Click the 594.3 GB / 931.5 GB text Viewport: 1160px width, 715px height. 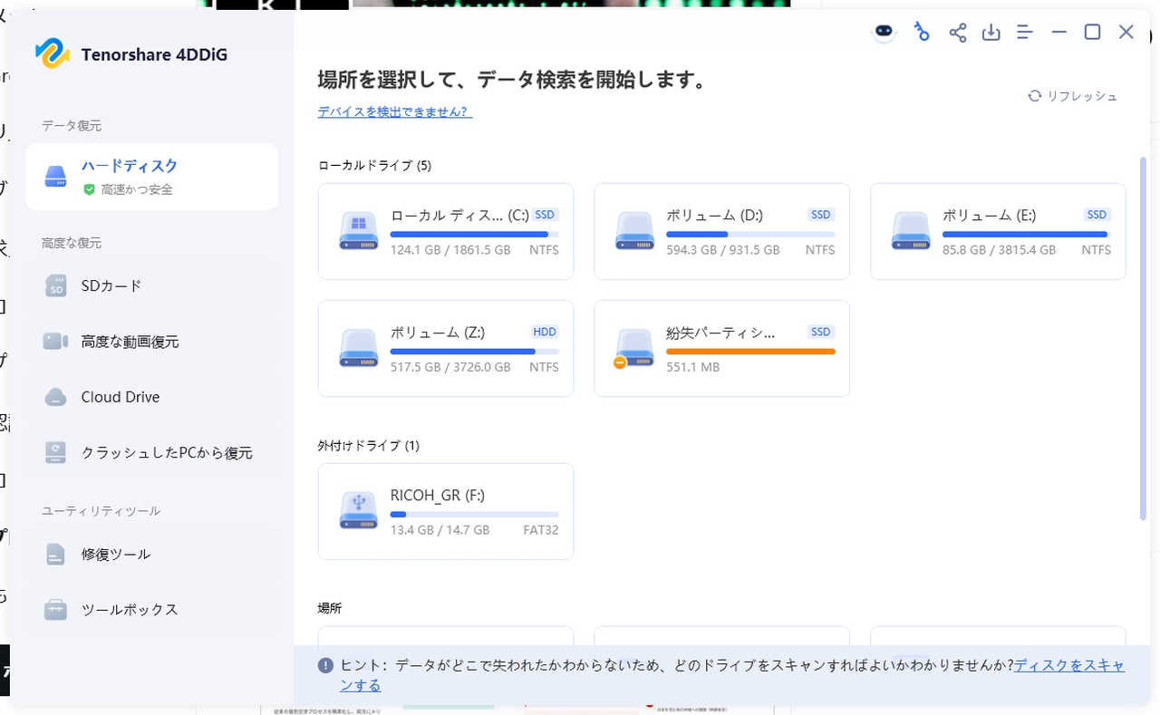722,250
